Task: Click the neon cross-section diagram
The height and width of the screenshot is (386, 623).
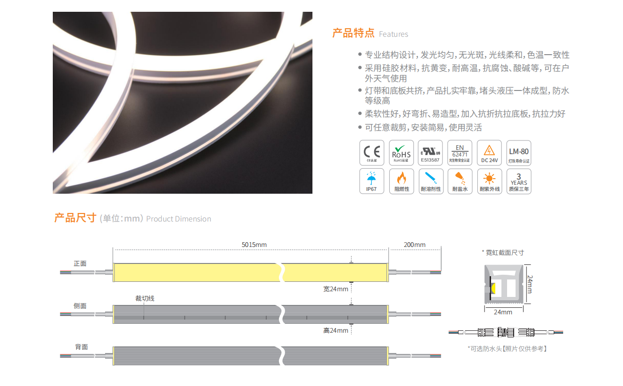Action: coord(503,282)
